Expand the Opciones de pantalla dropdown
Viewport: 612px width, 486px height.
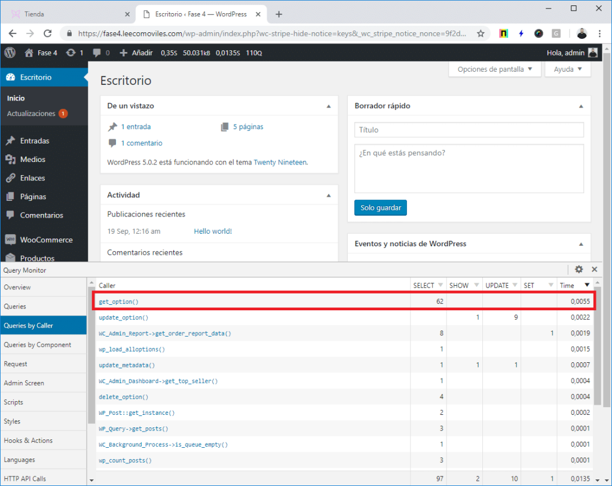pyautogui.click(x=494, y=69)
